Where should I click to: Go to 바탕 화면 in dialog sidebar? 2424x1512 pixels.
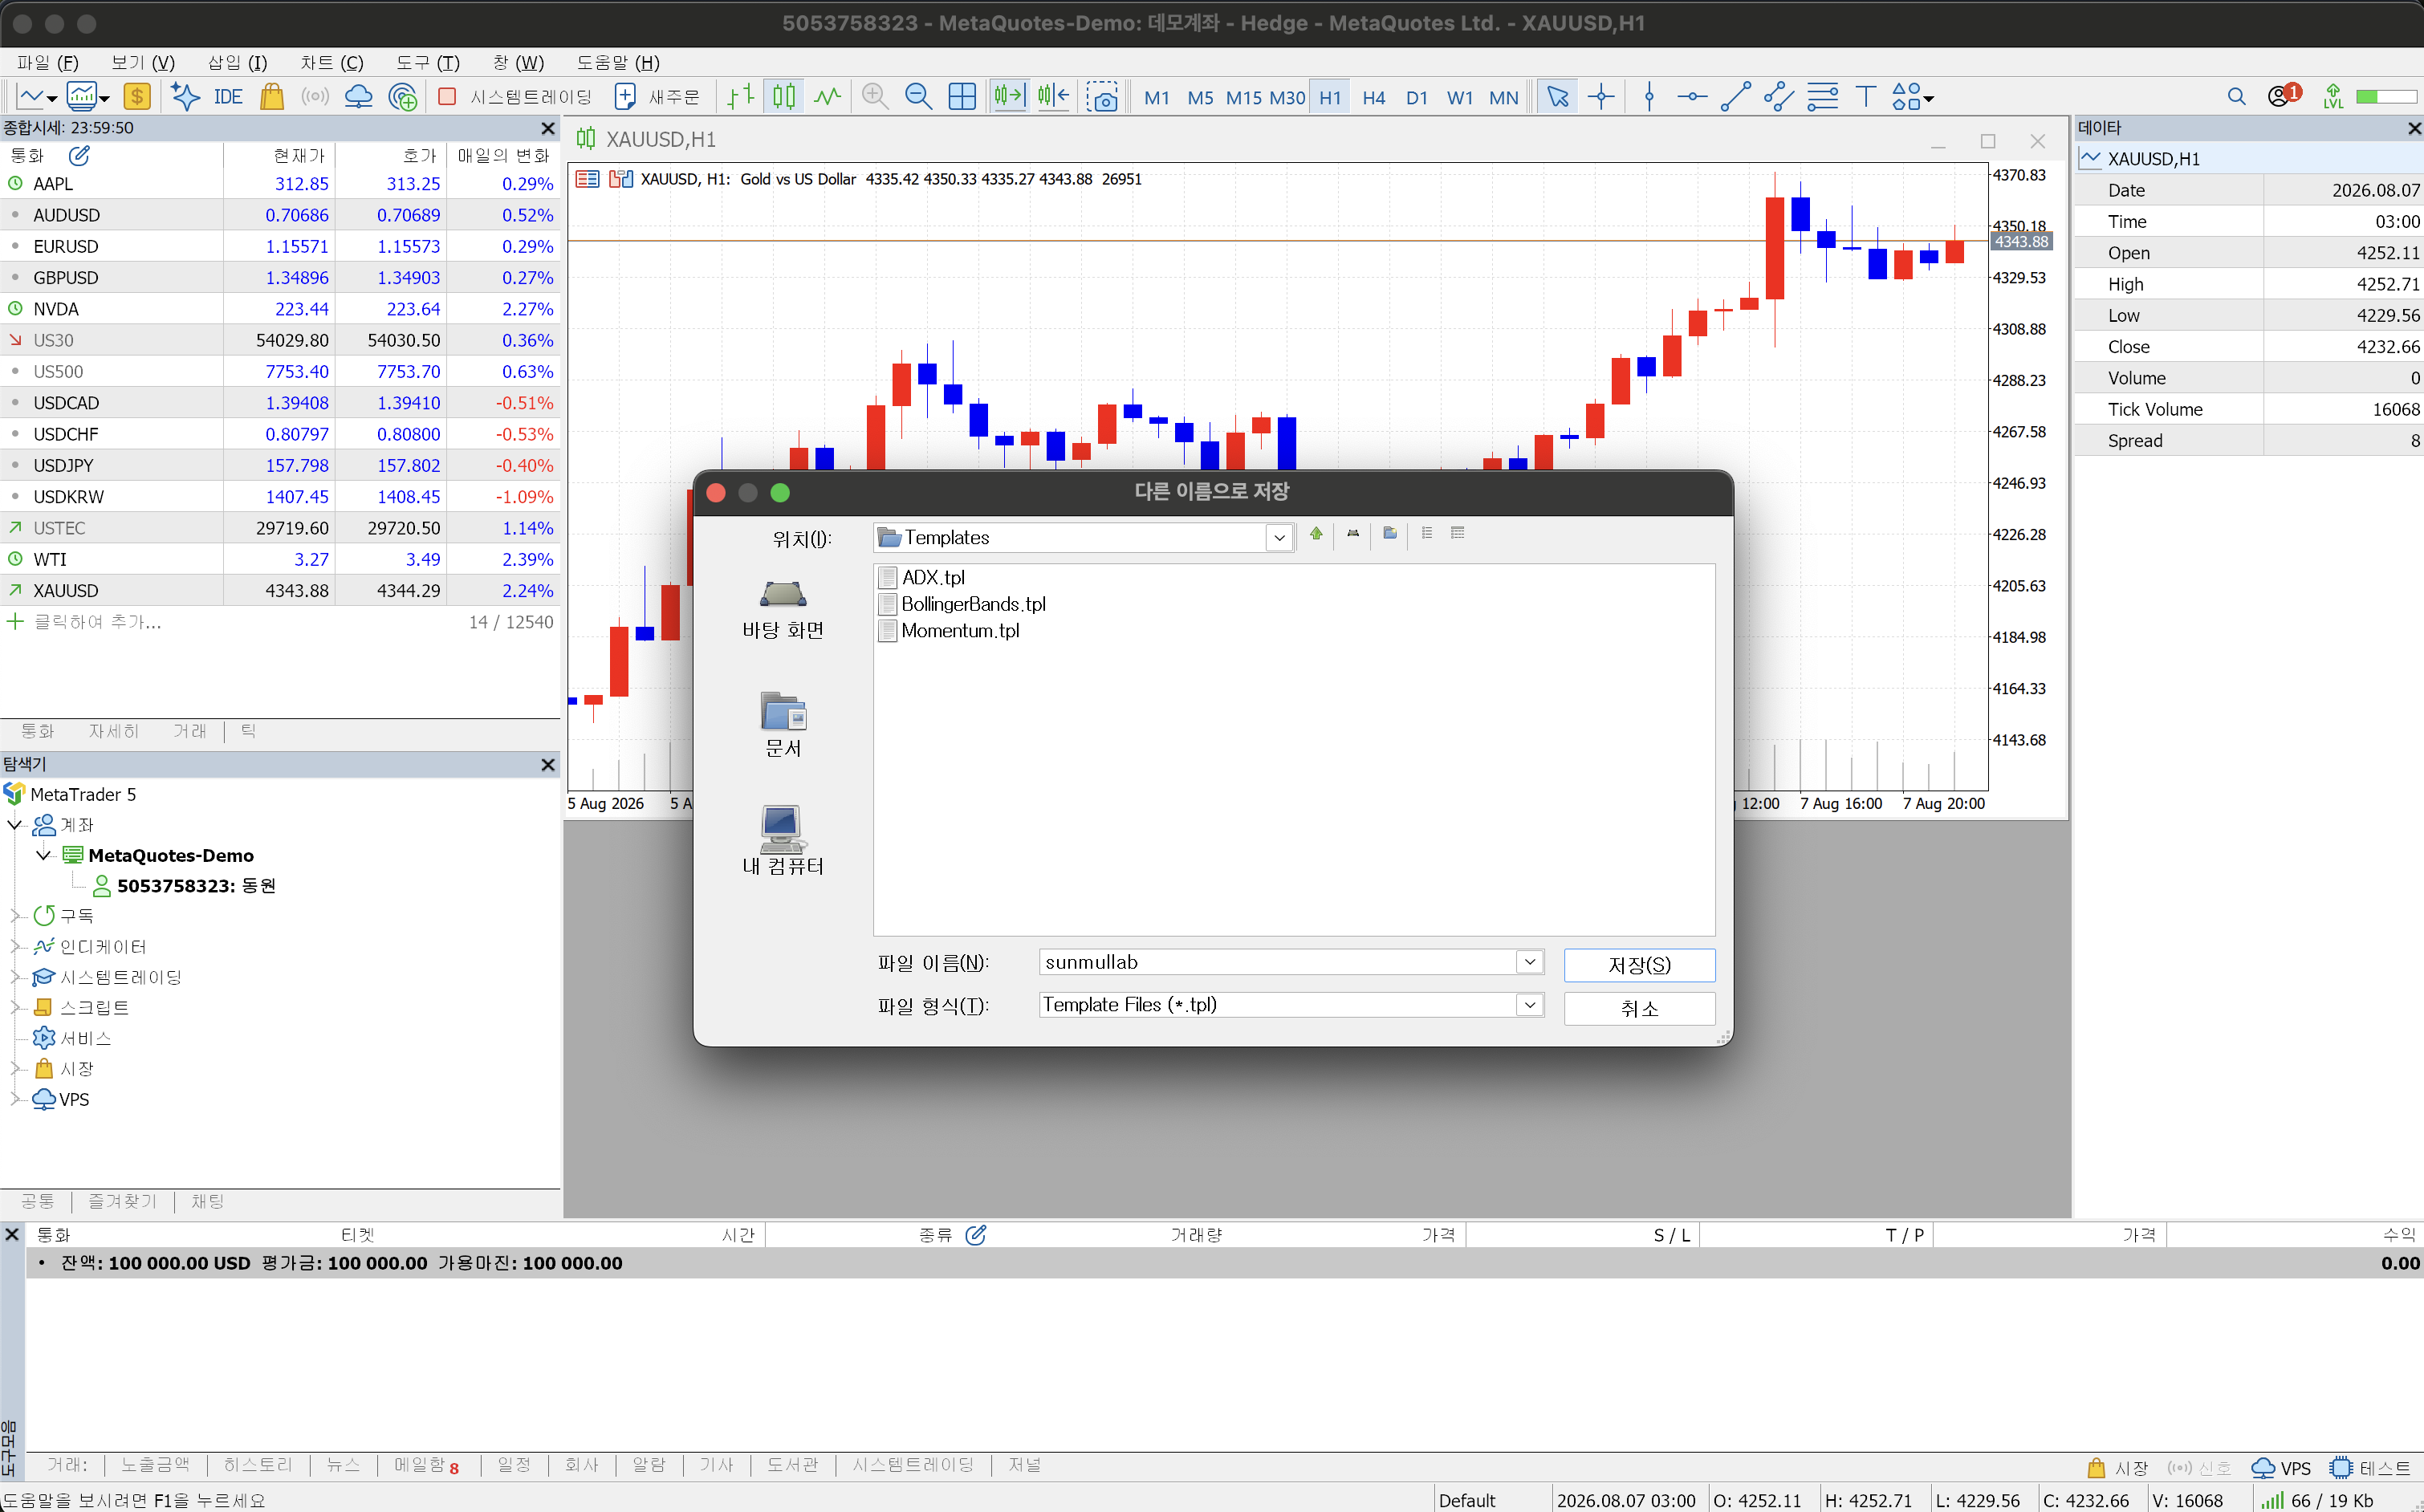point(783,609)
